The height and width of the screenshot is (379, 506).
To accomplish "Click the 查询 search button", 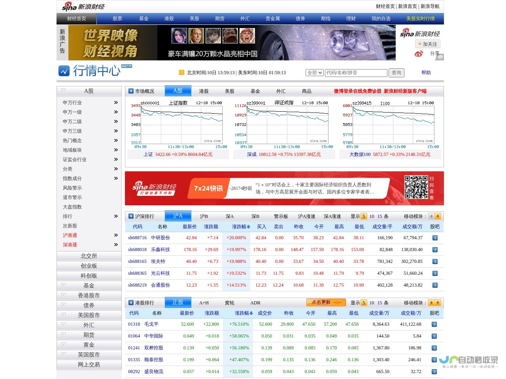I will pyautogui.click(x=396, y=73).
